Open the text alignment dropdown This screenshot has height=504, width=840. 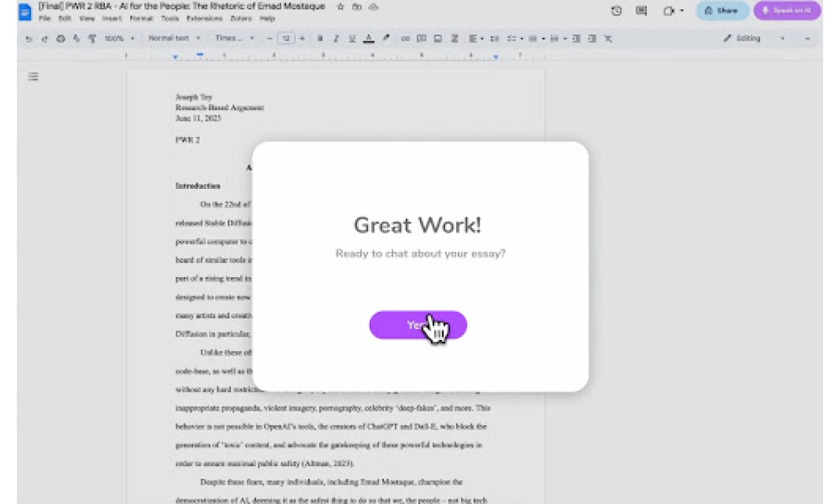point(475,39)
